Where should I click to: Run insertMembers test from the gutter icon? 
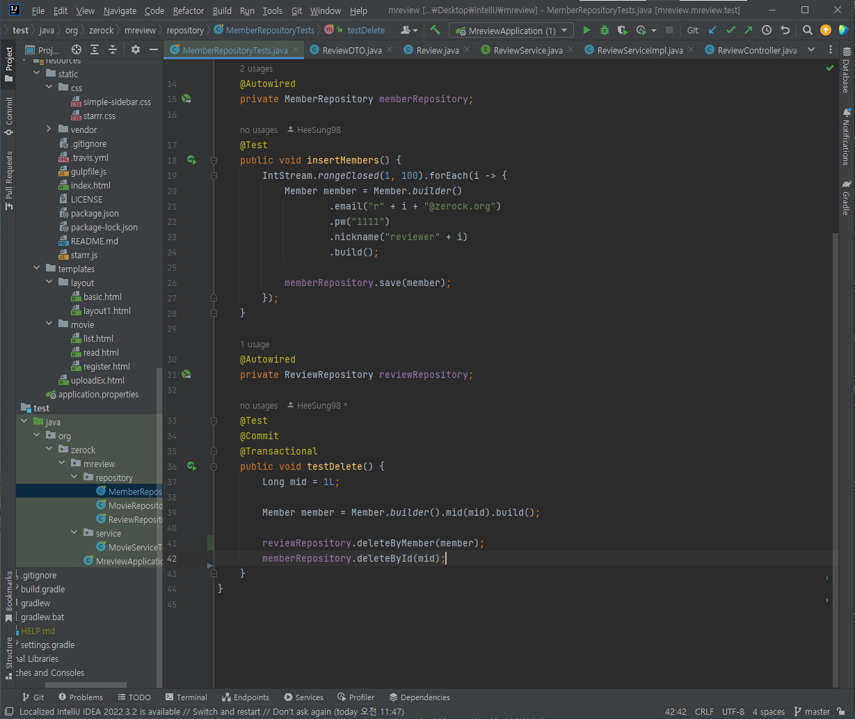click(x=191, y=161)
